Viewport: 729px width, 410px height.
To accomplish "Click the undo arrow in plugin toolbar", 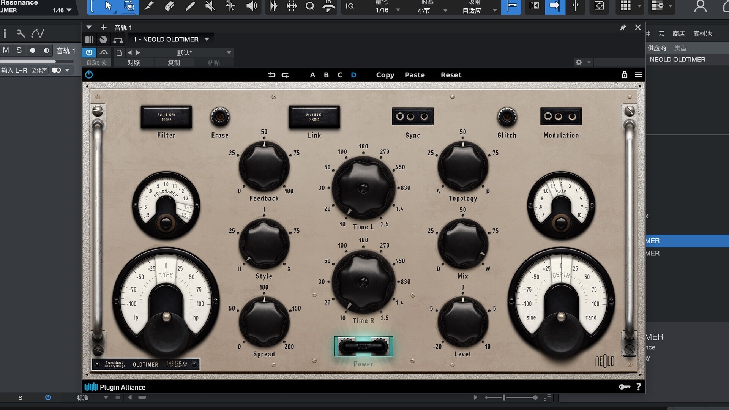I will coord(271,75).
